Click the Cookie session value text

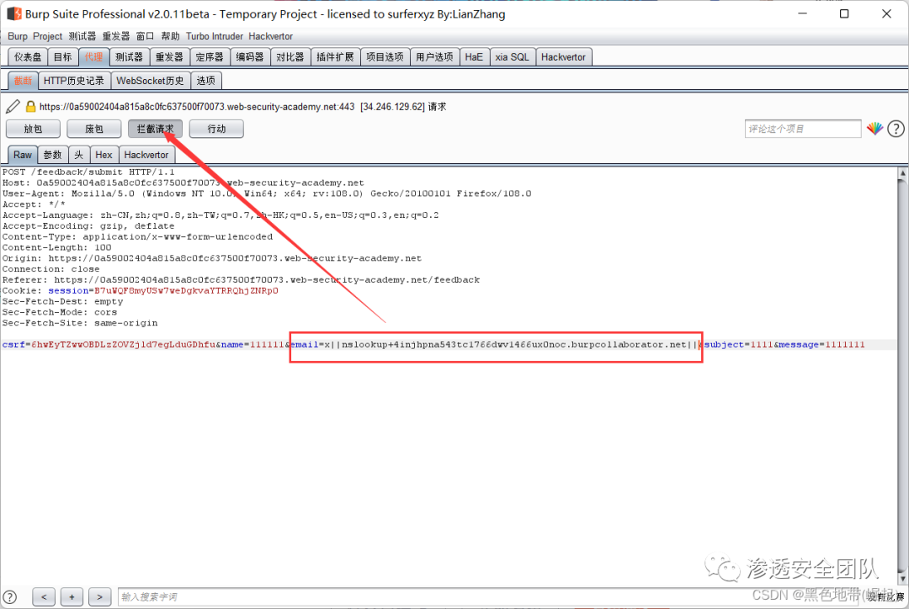tap(186, 290)
